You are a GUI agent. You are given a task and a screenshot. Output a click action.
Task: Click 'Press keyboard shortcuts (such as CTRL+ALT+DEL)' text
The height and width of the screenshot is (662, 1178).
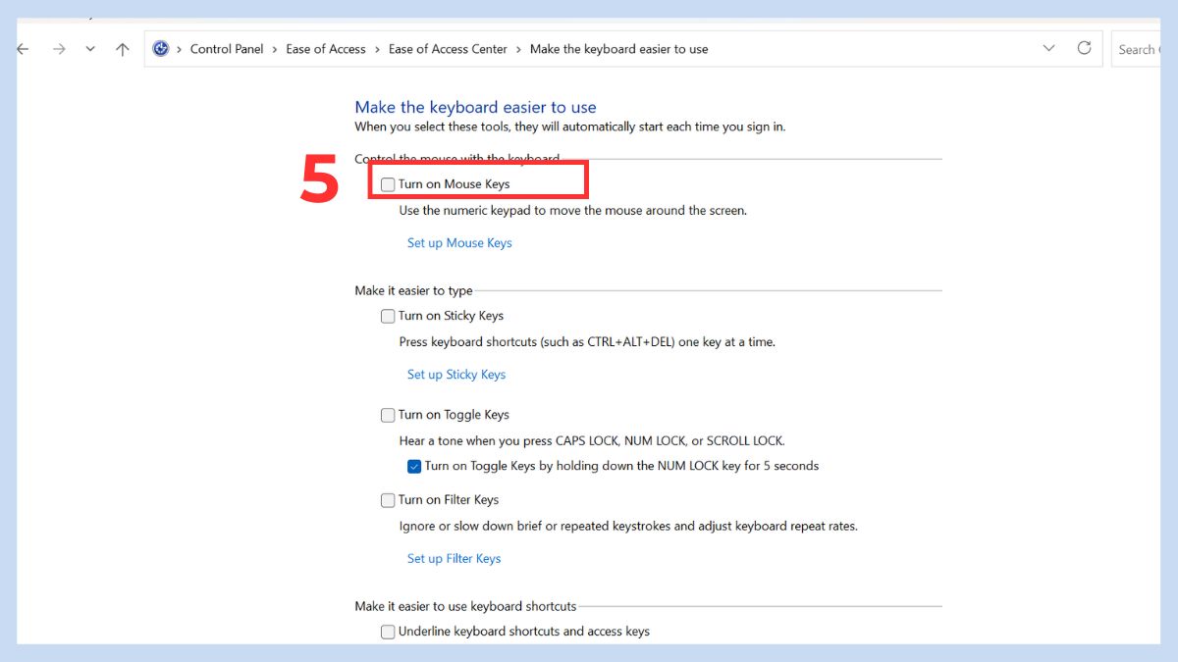[587, 342]
